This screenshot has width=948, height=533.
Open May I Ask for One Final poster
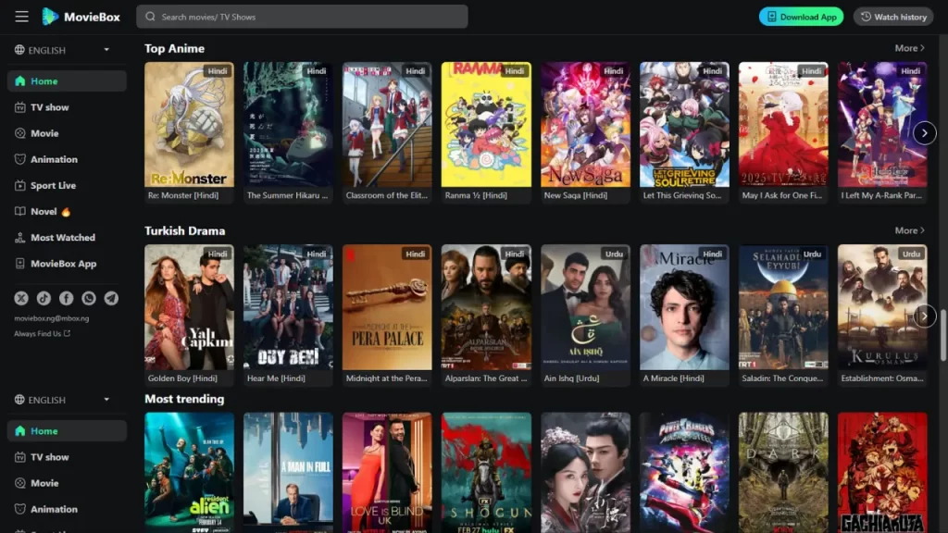[783, 125]
